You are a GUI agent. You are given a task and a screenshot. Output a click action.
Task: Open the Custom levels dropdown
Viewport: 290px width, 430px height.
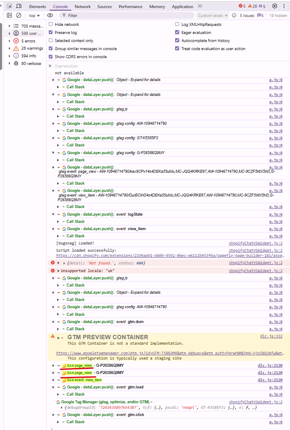pos(213,15)
